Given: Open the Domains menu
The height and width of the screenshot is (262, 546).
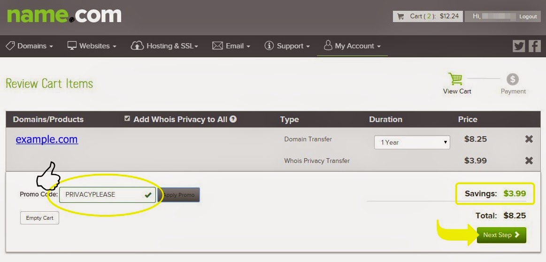Looking at the screenshot, I should (30, 46).
